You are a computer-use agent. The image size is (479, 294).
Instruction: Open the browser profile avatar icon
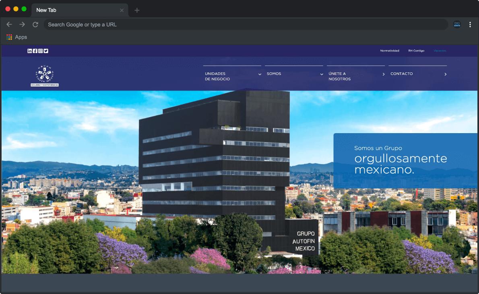click(457, 25)
